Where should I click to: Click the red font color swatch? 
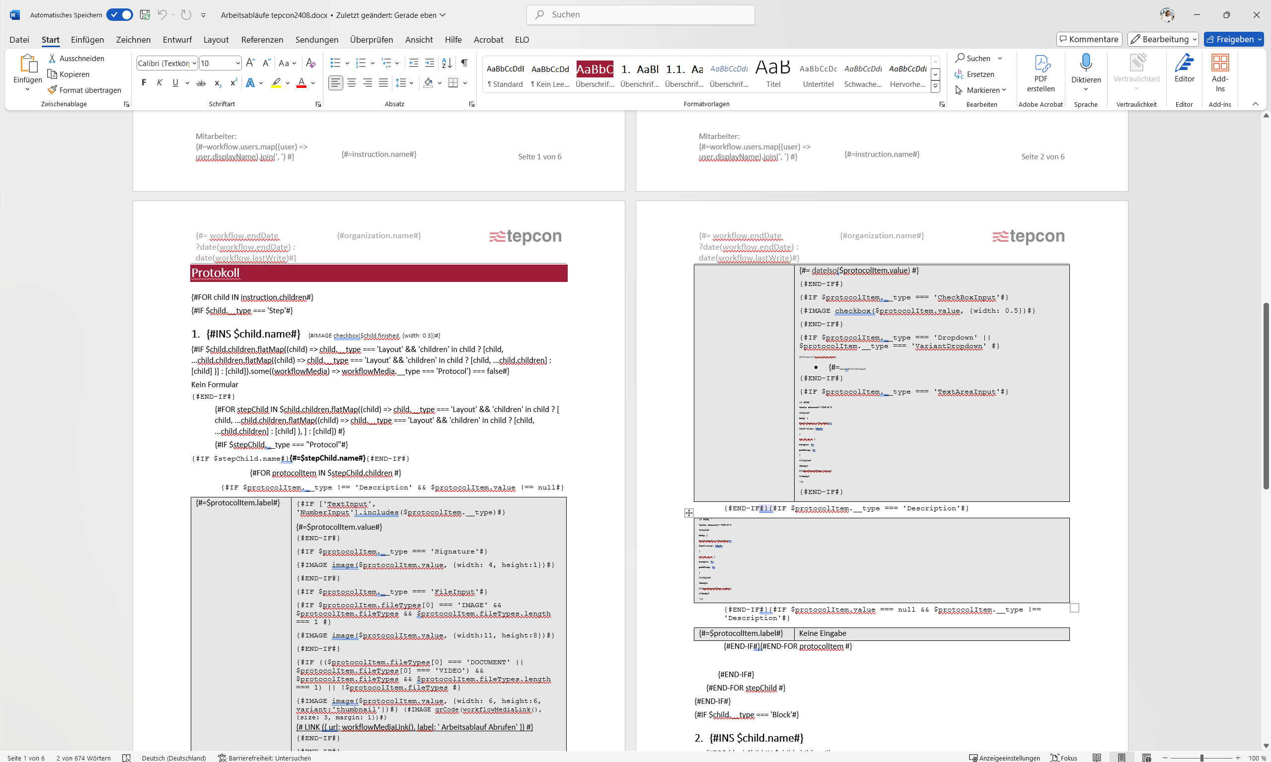[301, 83]
